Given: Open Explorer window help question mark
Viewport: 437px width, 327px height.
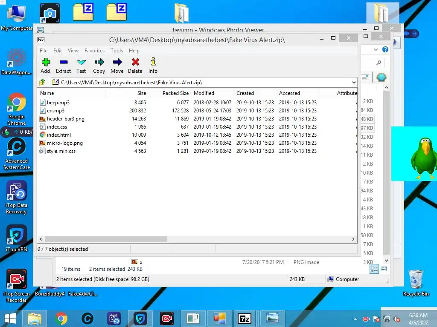Looking at the screenshot, I should (385, 49).
